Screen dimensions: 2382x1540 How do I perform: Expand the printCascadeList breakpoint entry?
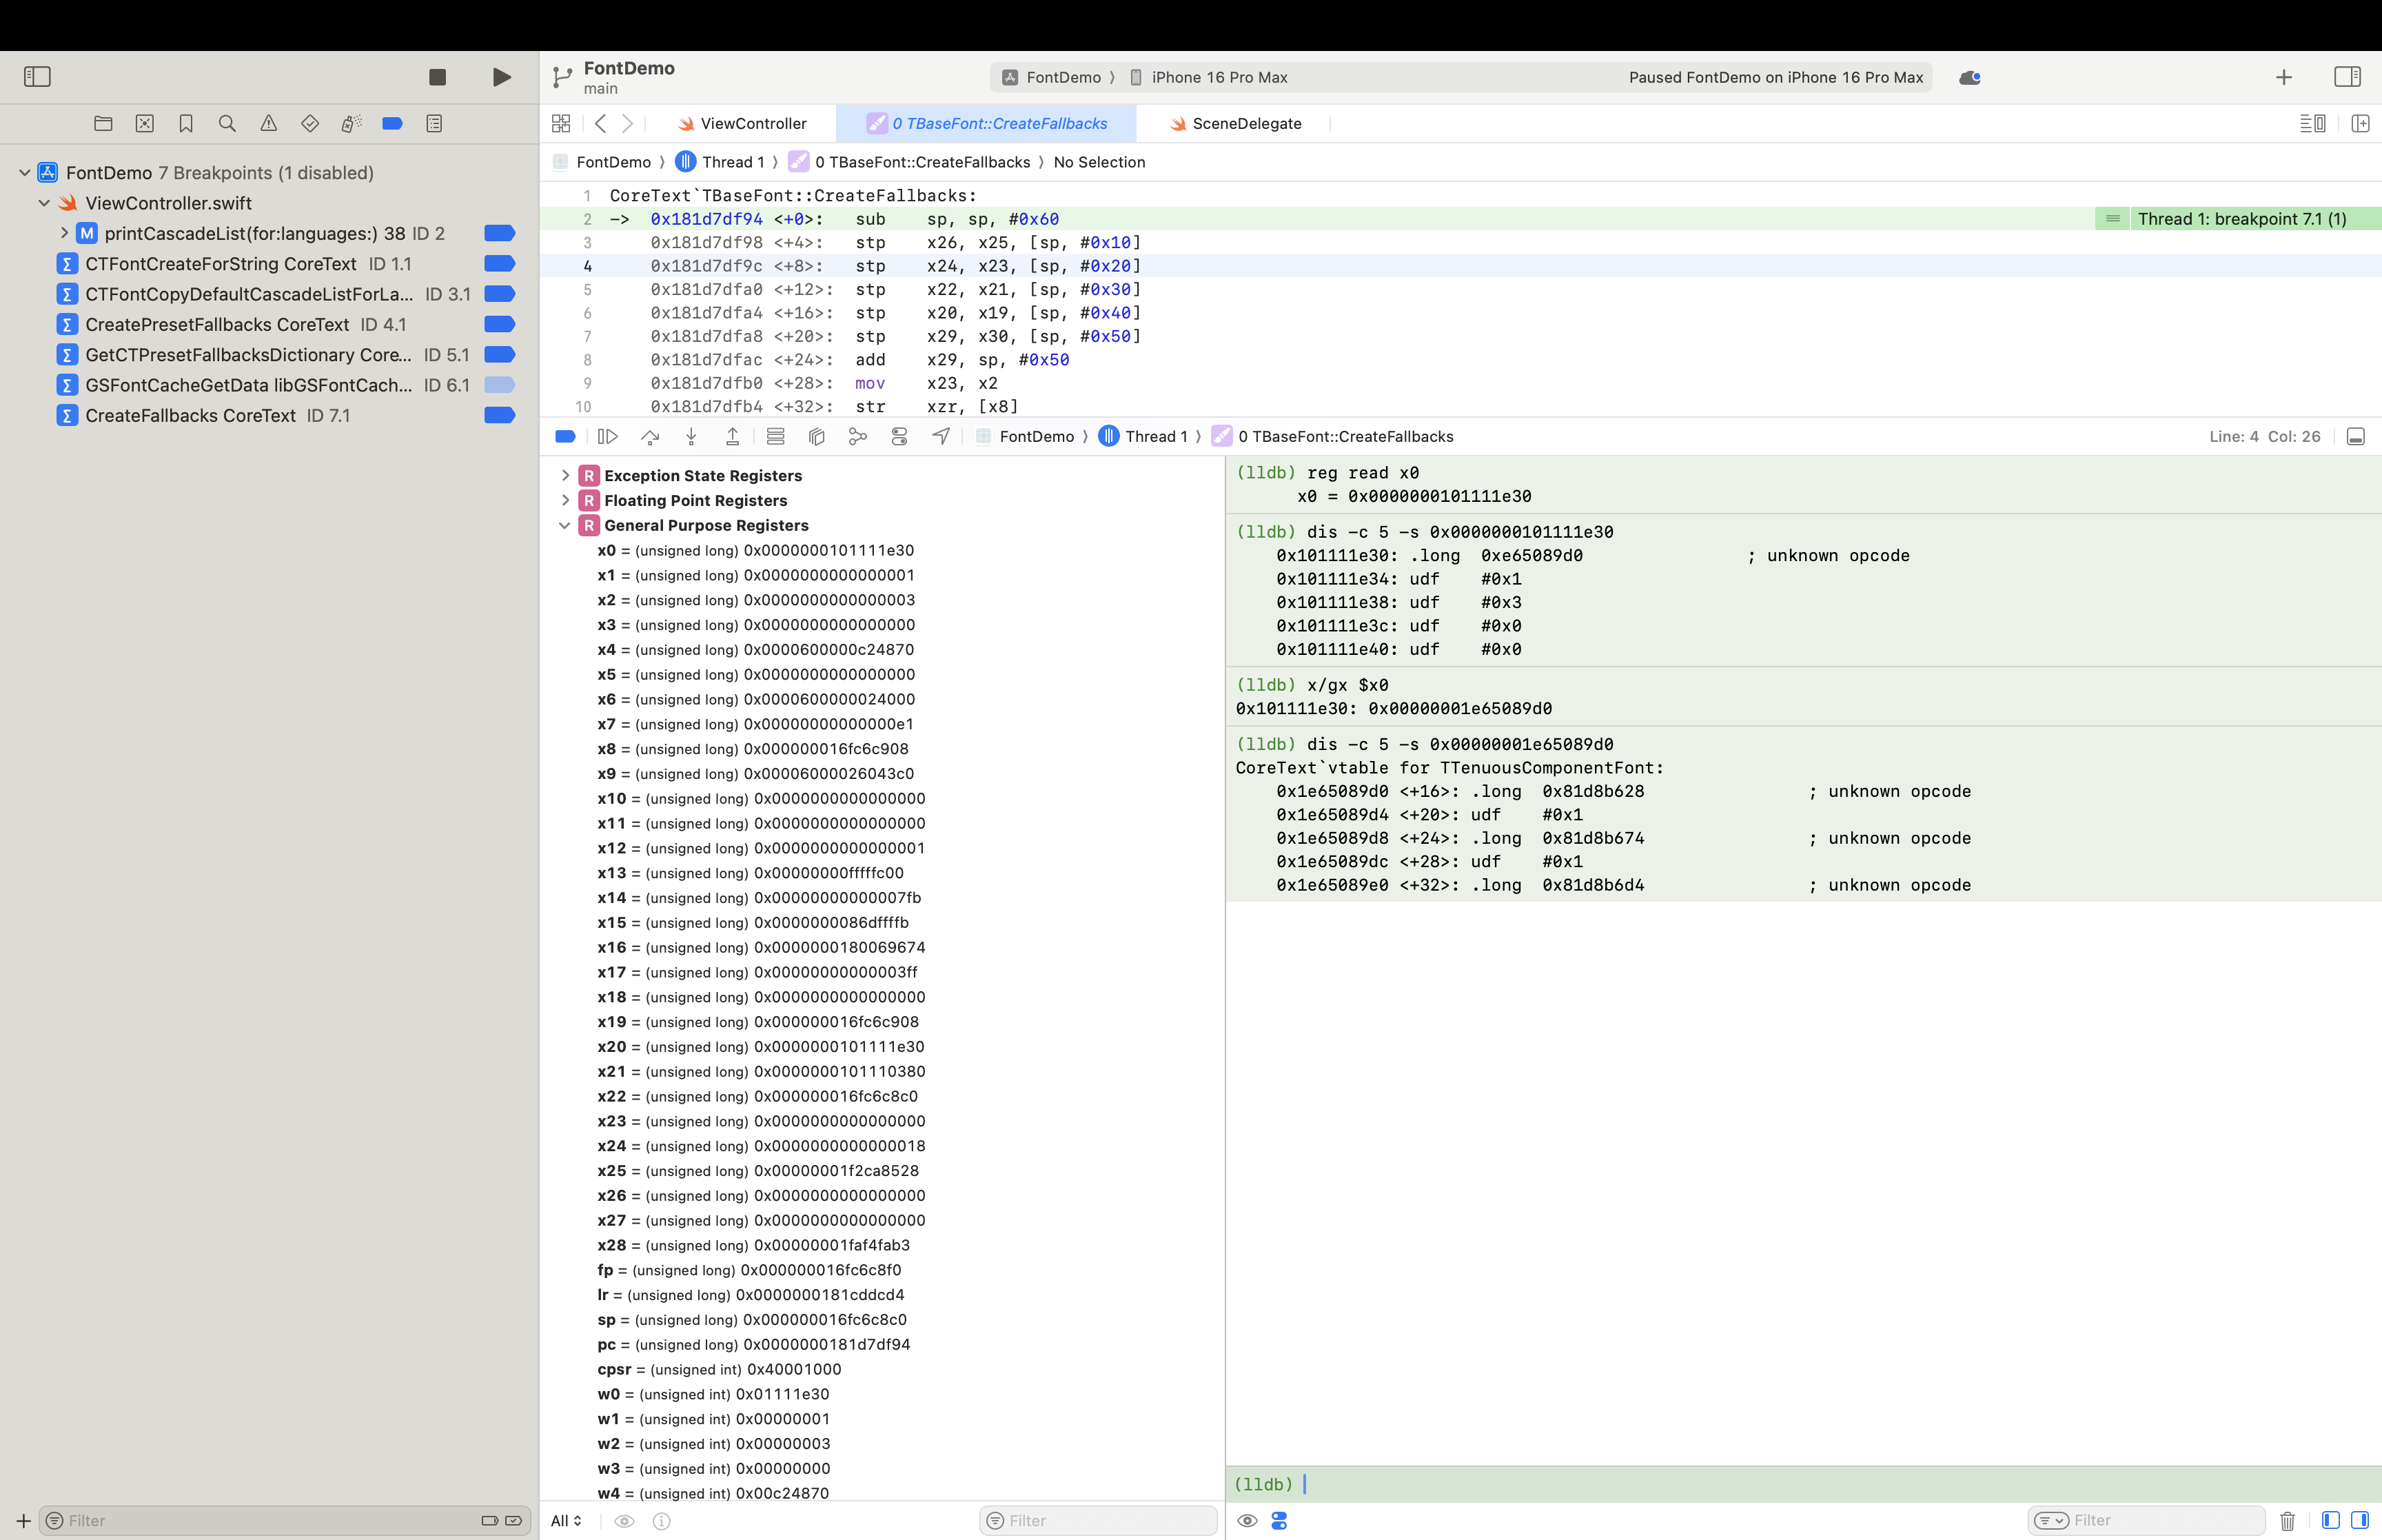[x=64, y=233]
